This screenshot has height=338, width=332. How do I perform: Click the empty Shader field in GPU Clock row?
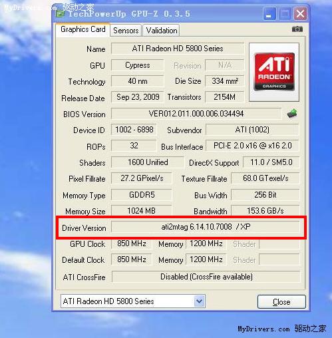tap(279, 244)
